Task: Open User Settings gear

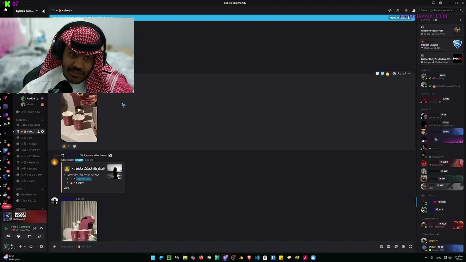Action: point(41,246)
